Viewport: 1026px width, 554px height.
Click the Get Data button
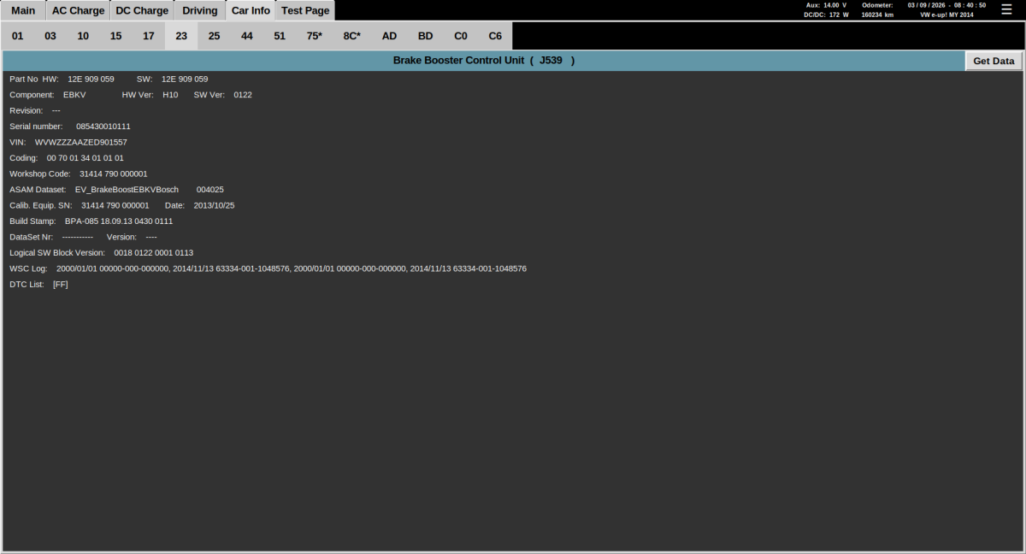coord(994,61)
